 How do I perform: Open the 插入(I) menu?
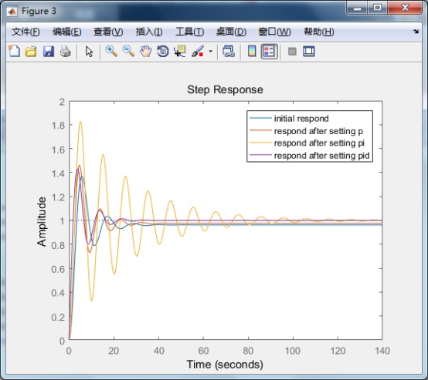(149, 32)
